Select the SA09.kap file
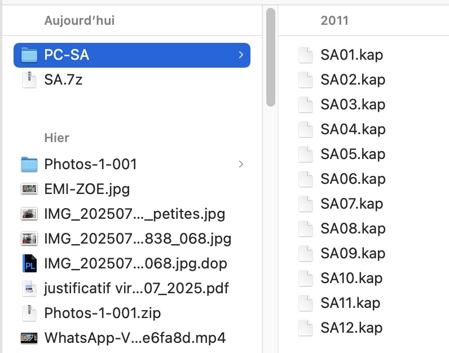This screenshot has width=449, height=353. 353,253
